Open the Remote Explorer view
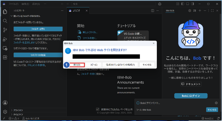 [x=5, y=48]
